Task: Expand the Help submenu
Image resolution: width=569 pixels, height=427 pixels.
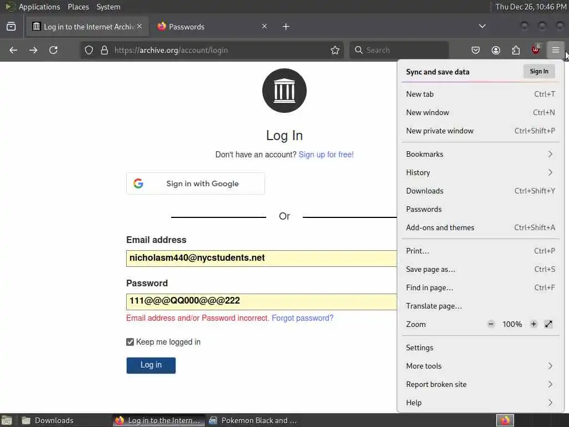Action: pyautogui.click(x=481, y=403)
